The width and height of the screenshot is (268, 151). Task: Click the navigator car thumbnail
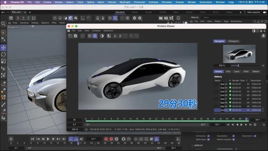pos(239,54)
